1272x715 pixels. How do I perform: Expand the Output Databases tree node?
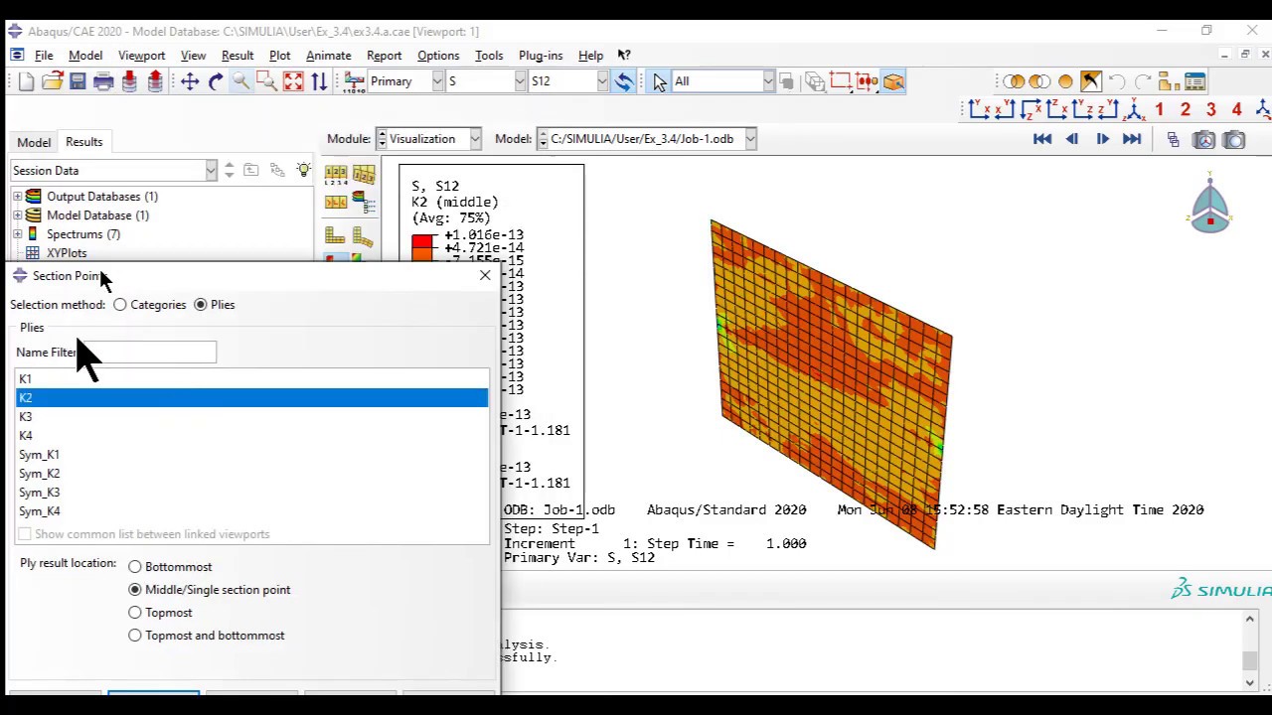pos(17,197)
